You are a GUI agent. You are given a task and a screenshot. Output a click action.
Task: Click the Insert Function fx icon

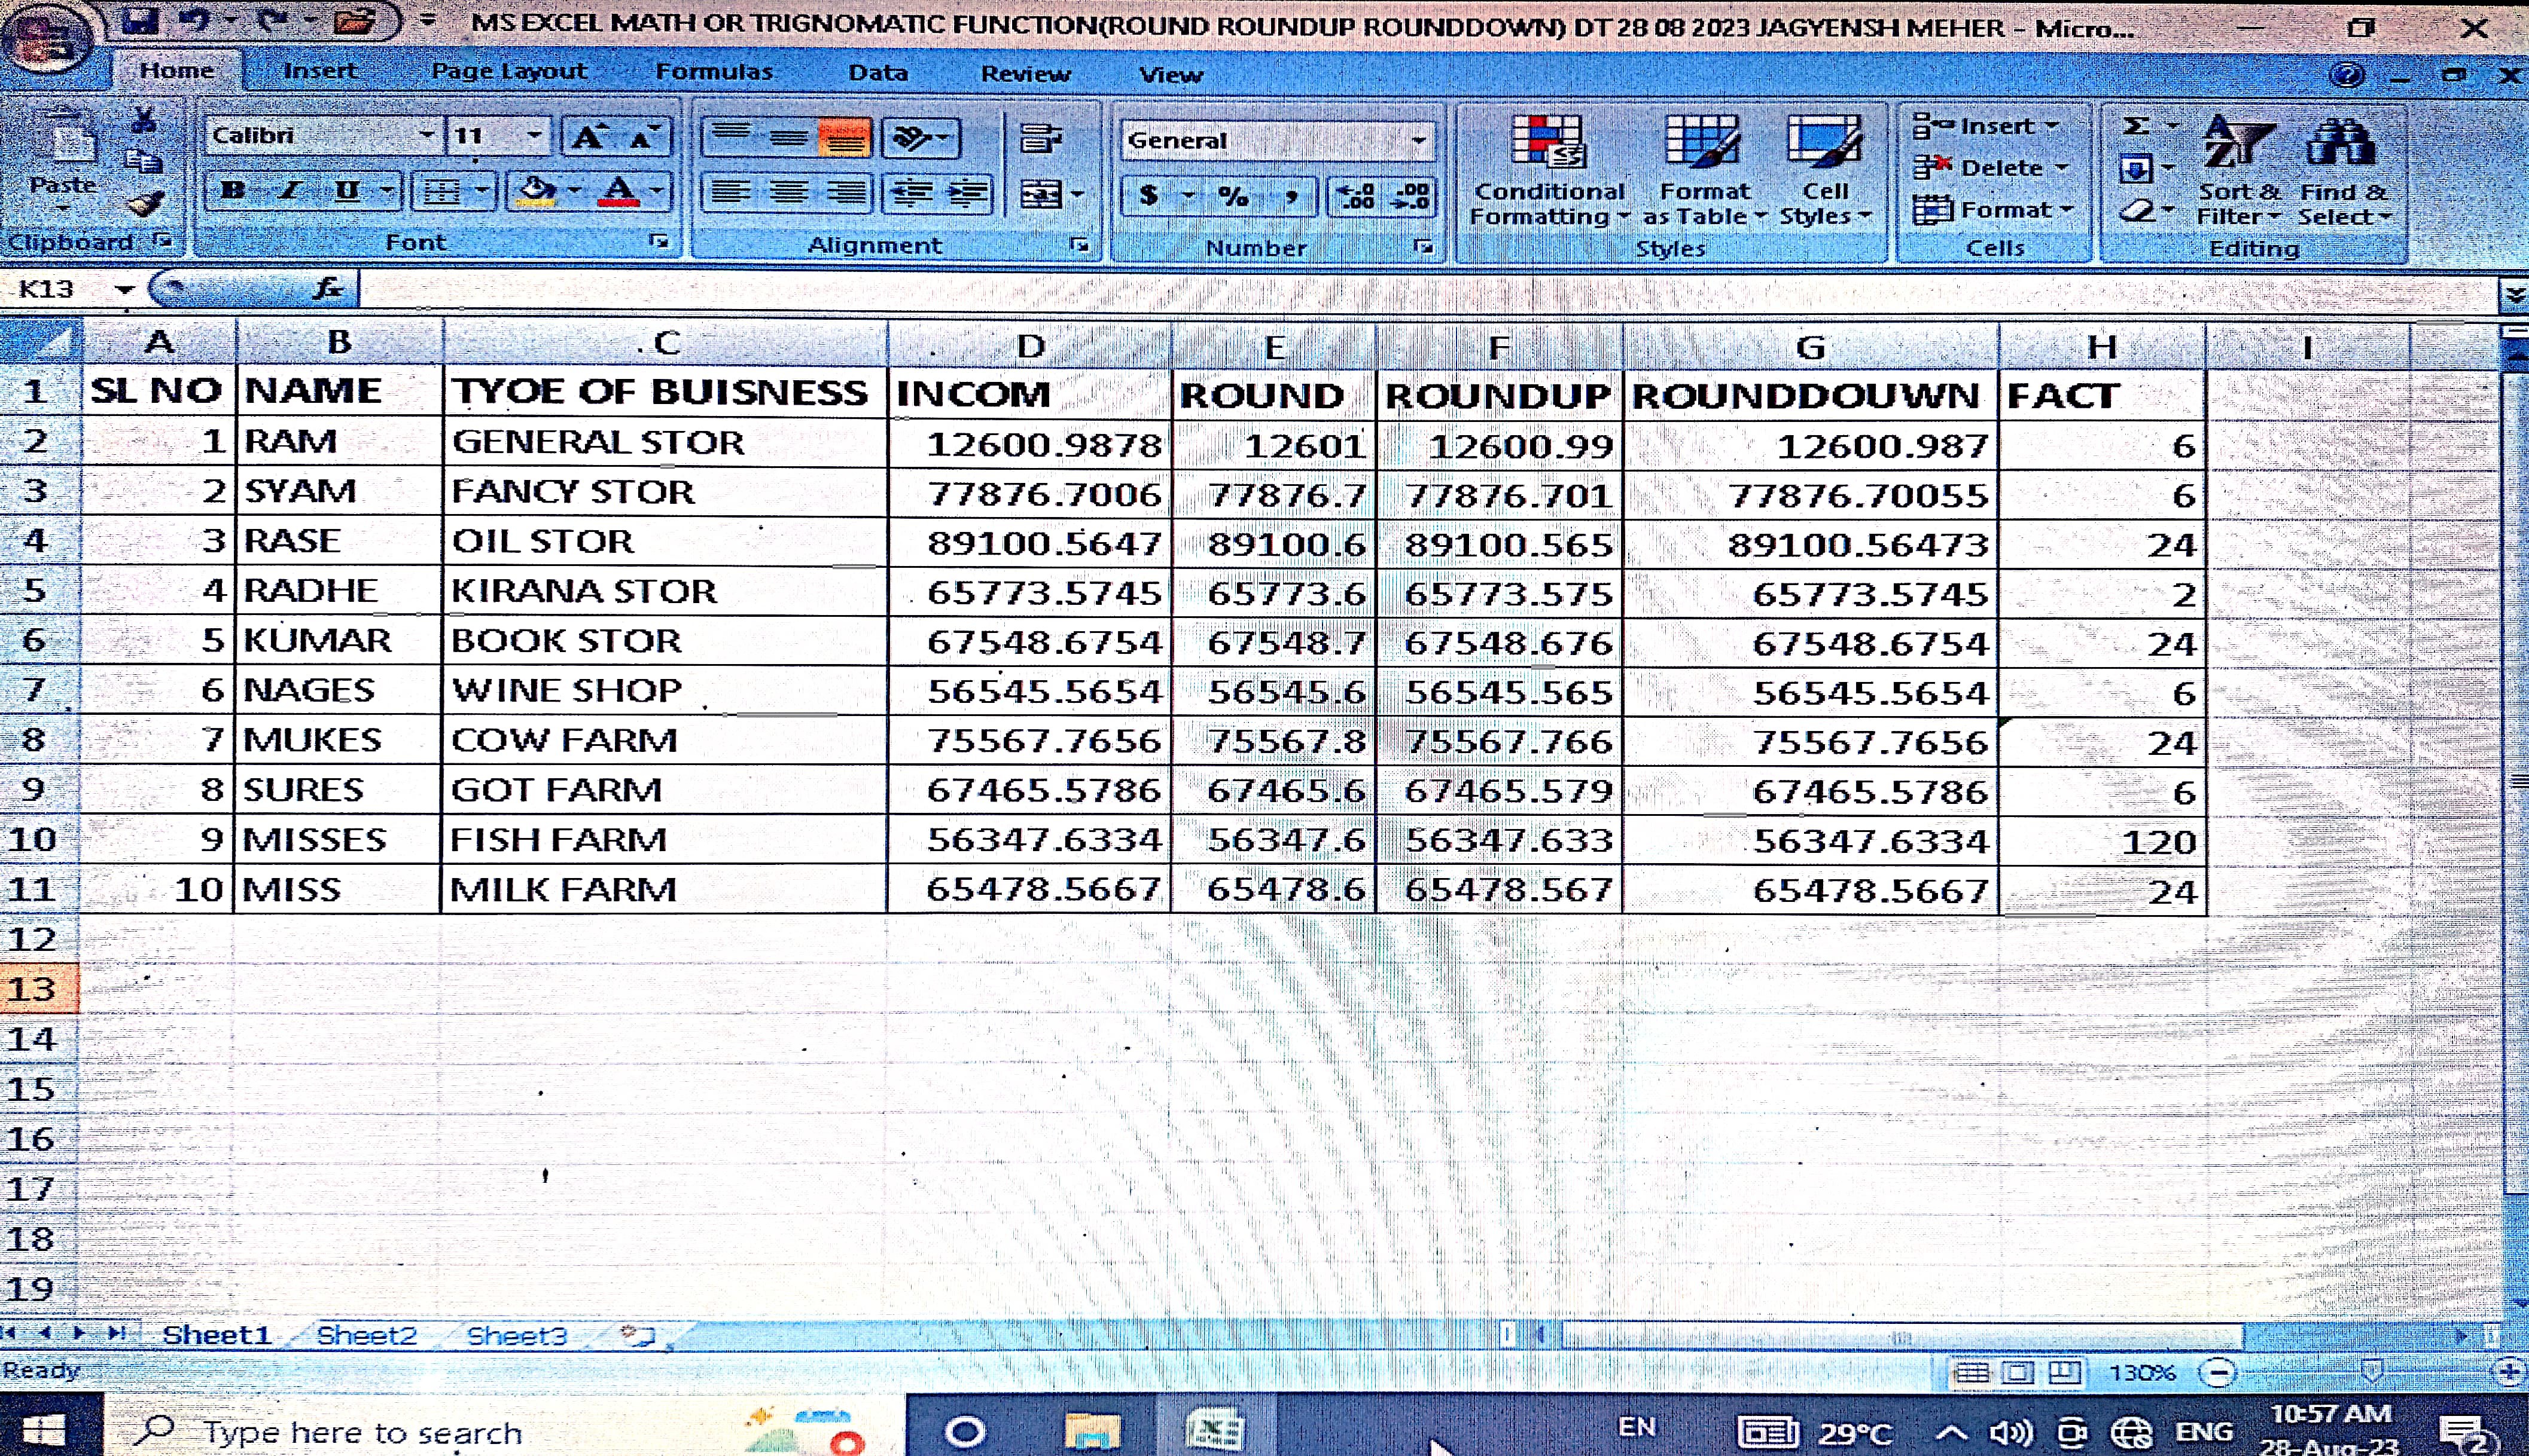327,290
